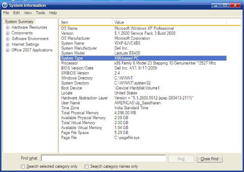The height and width of the screenshot is (172, 244).
Task: Focus the Find what input field
Action: (103, 158)
